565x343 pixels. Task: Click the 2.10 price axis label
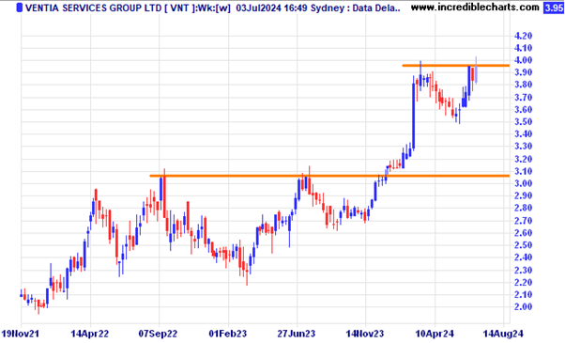pos(523,295)
